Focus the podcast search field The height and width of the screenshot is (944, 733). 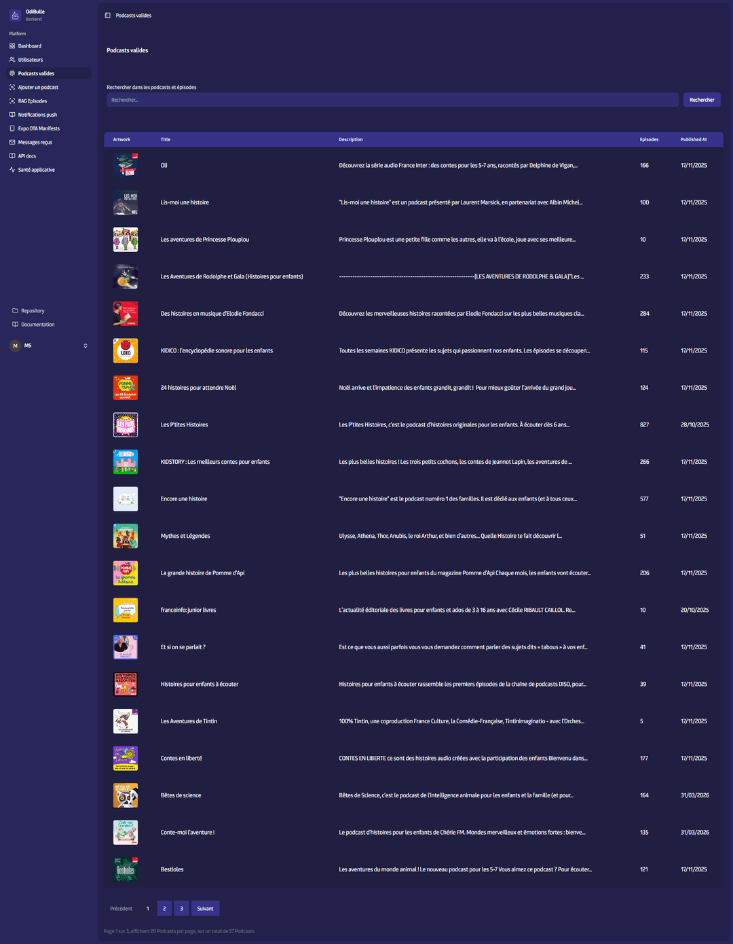(392, 100)
